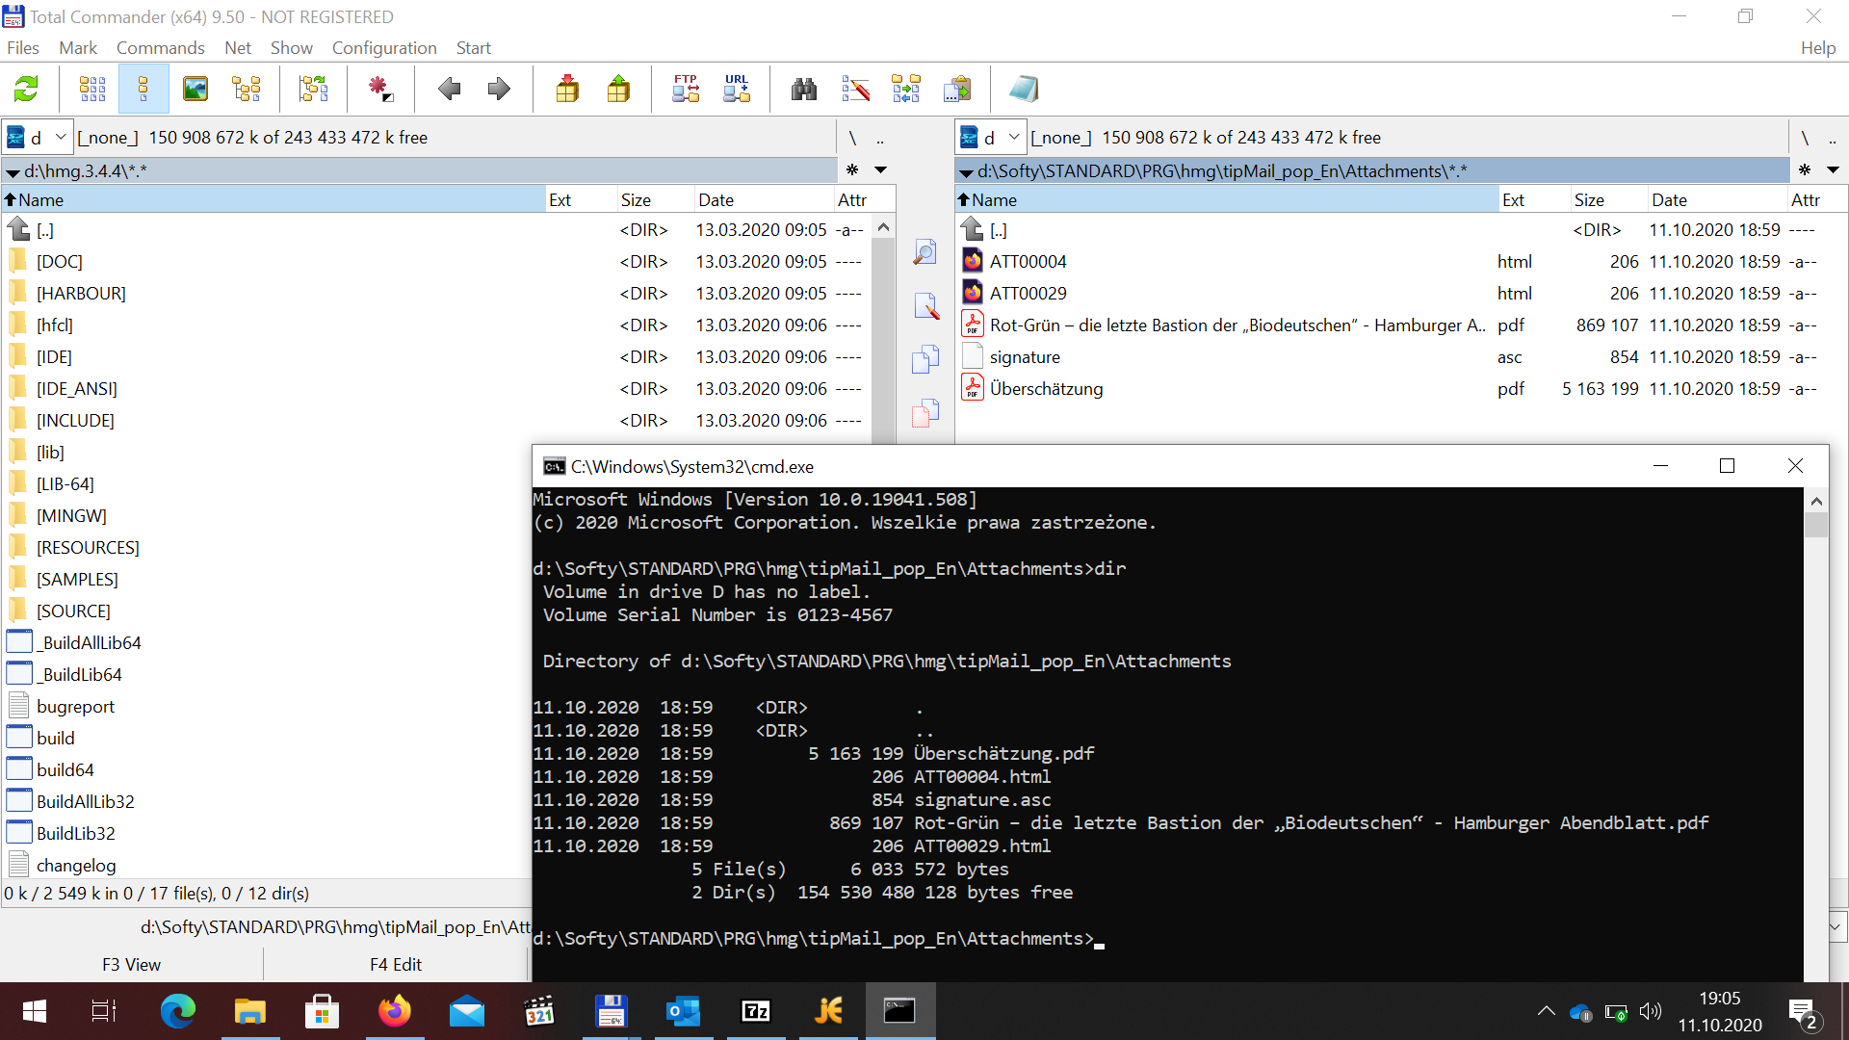Click the F3 View button
The height and width of the screenshot is (1040, 1849).
(x=132, y=965)
